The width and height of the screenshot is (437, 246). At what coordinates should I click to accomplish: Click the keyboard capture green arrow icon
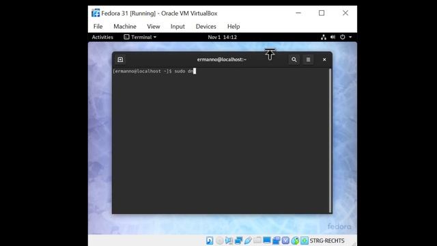305,241
